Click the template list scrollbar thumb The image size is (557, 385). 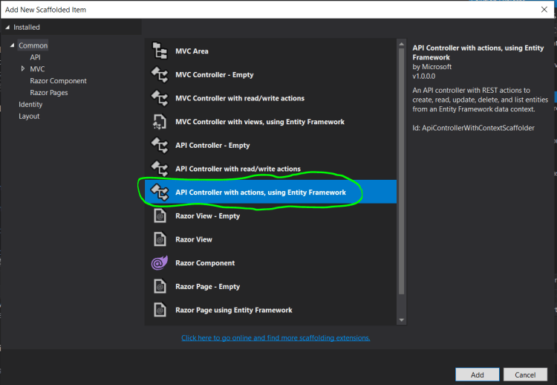401,172
